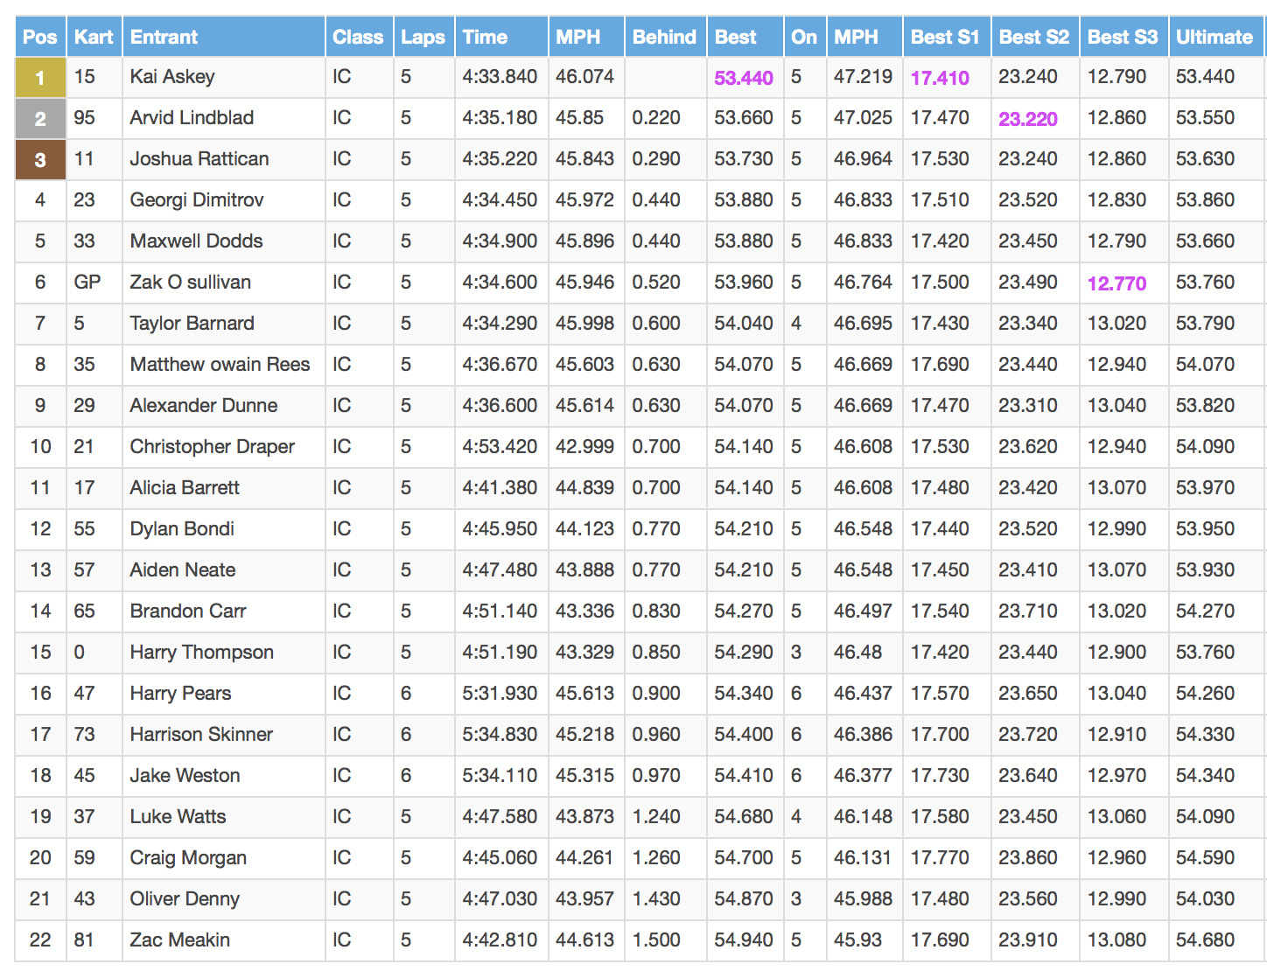Screen dimensions: 1267x971
Task: Click highlighted Best S3 value 12.770
Action: 1116,283
